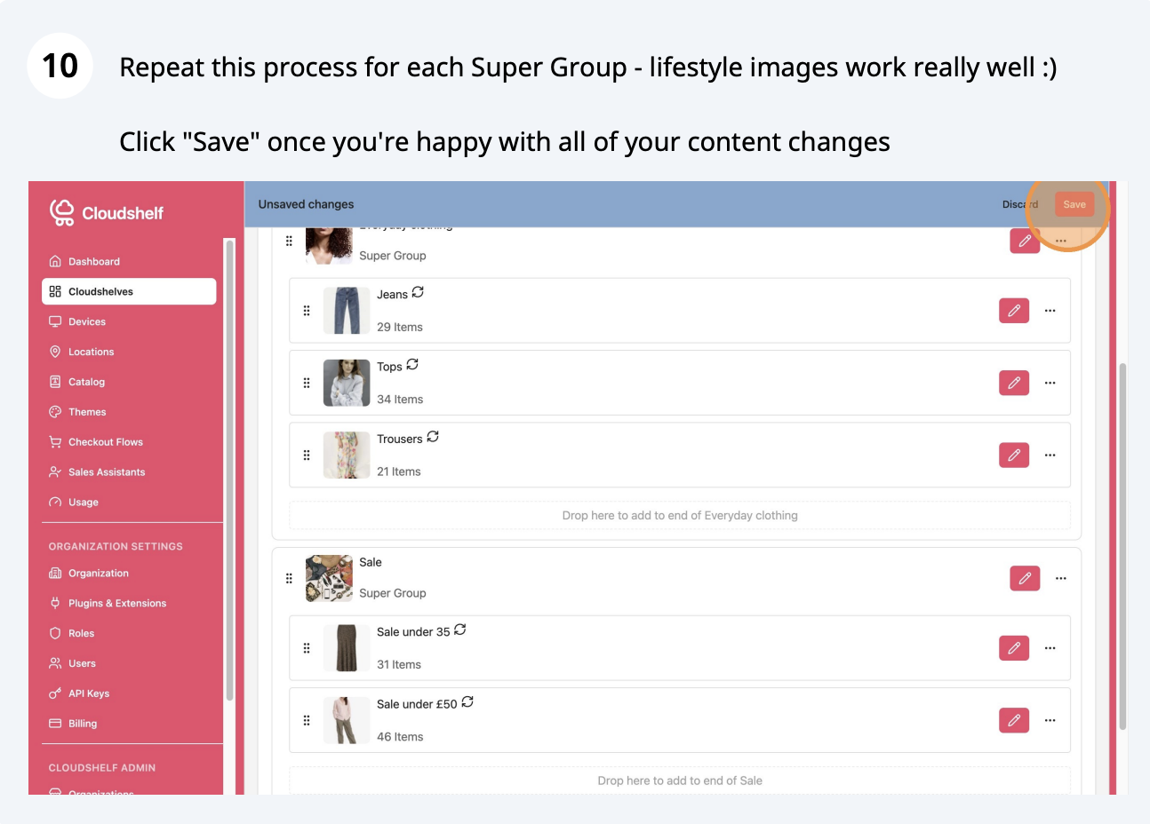Go to Roles
Image resolution: width=1150 pixels, height=824 pixels.
pyautogui.click(x=129, y=634)
